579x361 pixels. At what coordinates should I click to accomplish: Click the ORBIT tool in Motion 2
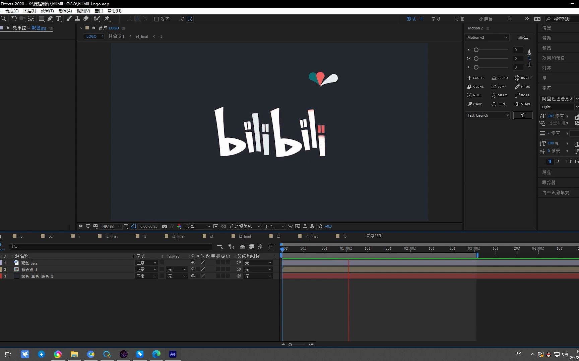tap(499, 95)
